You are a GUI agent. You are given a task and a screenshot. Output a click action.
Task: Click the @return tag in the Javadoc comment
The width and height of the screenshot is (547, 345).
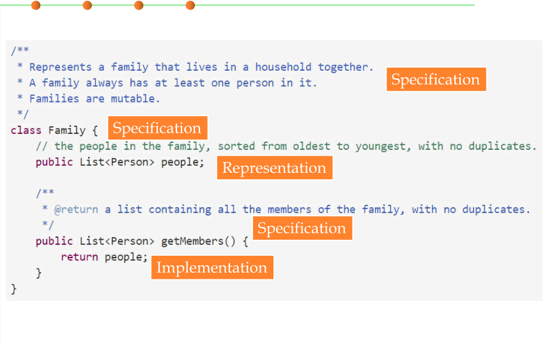pos(76,209)
